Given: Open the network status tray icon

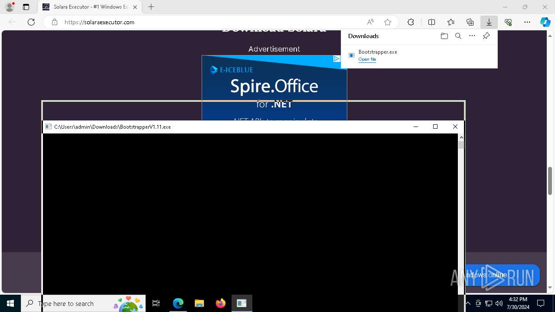Looking at the screenshot, I should 489,303.
